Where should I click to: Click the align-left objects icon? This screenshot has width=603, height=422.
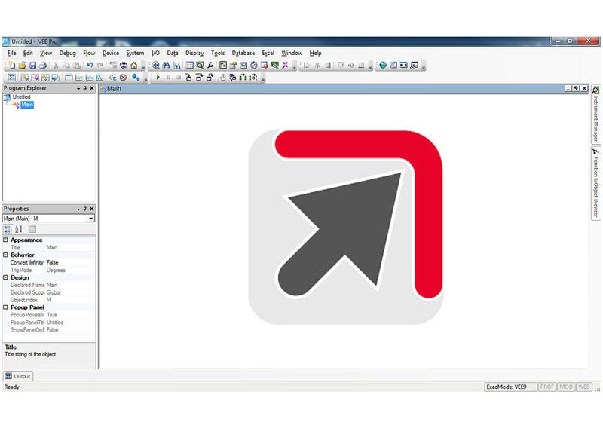tap(307, 66)
